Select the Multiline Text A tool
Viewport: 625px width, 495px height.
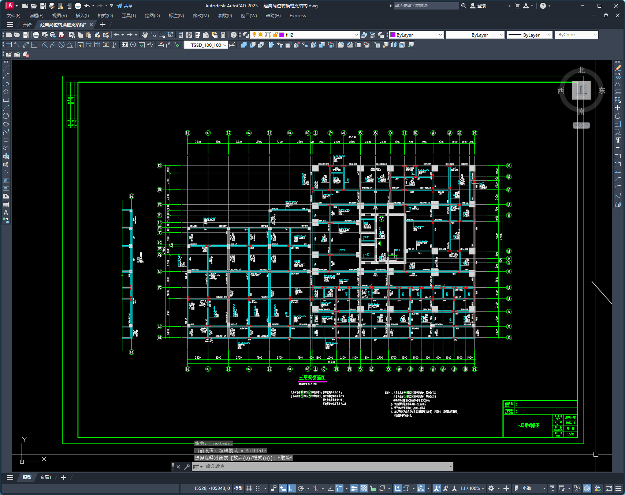(6, 212)
